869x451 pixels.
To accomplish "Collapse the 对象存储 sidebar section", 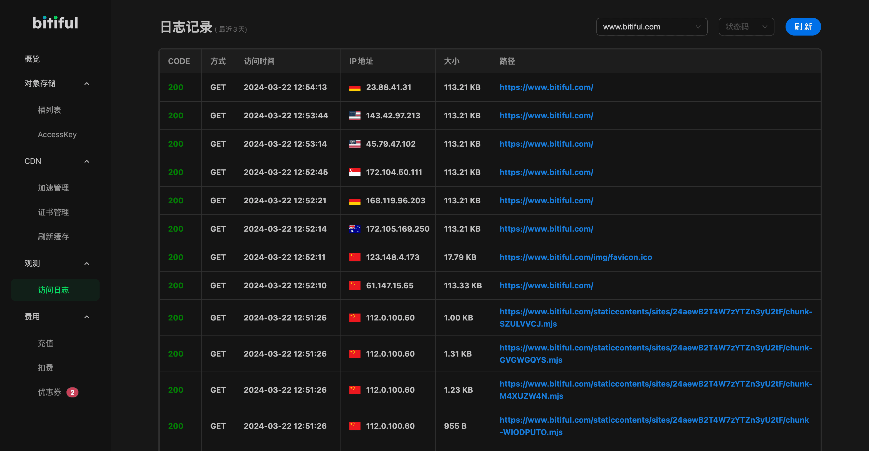I will [87, 84].
